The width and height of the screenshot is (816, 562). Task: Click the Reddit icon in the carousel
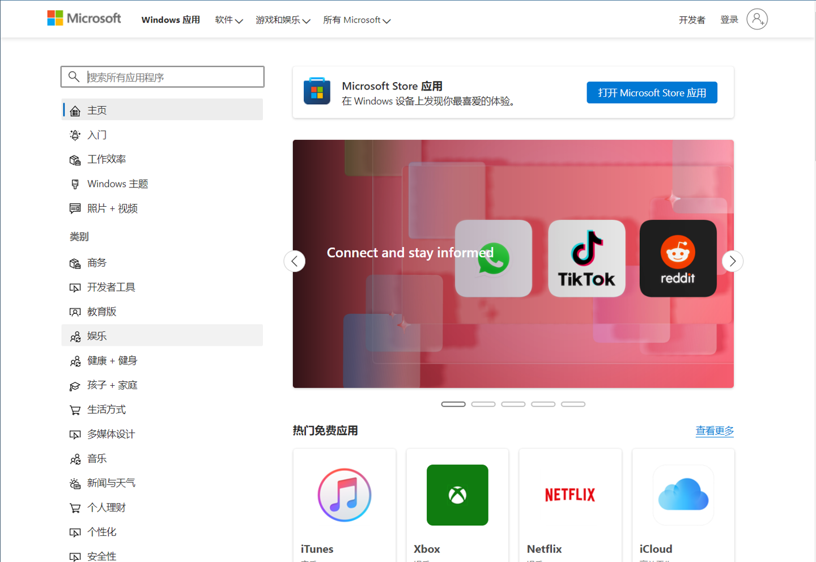coord(678,258)
